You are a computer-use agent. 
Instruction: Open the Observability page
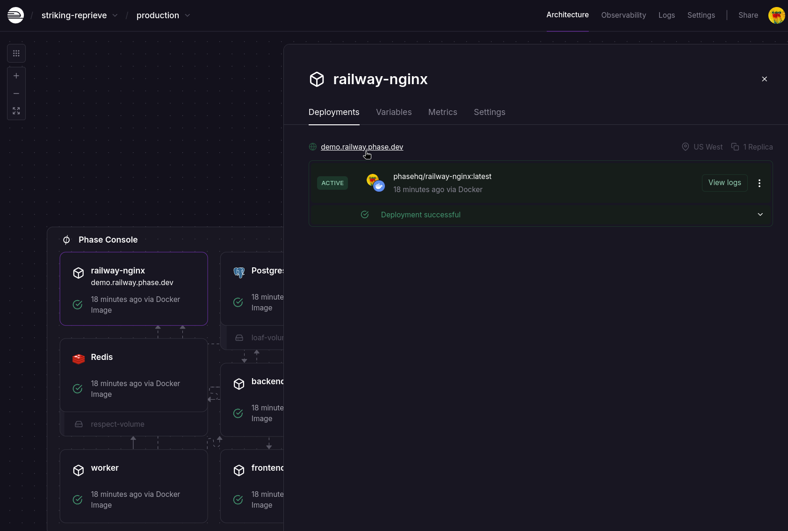[x=623, y=15]
